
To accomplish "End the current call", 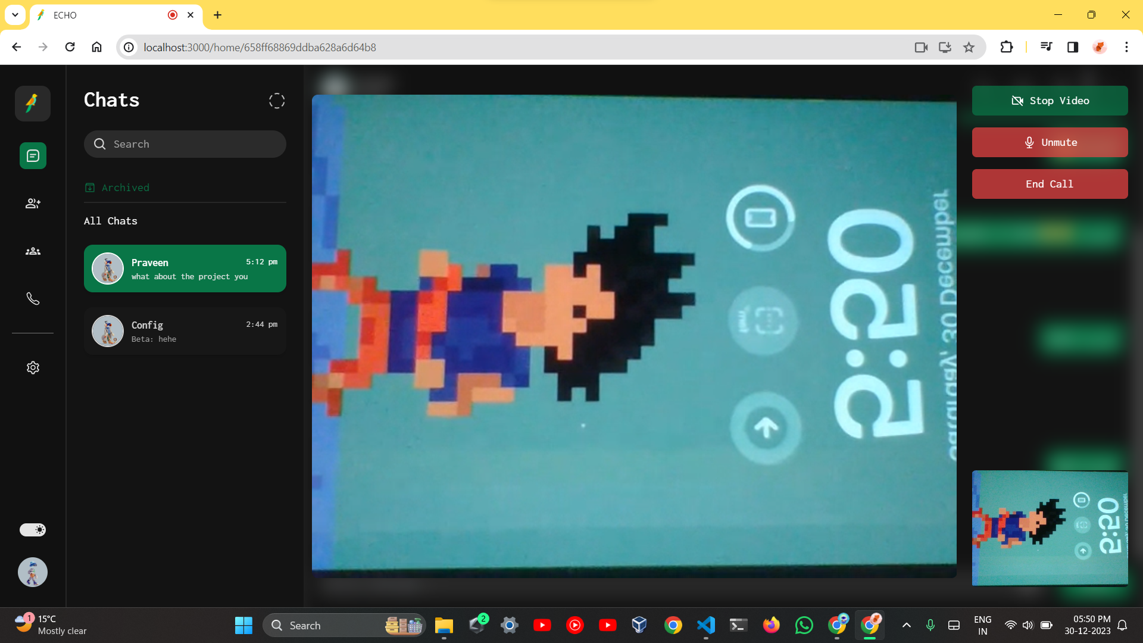I will coord(1050,184).
